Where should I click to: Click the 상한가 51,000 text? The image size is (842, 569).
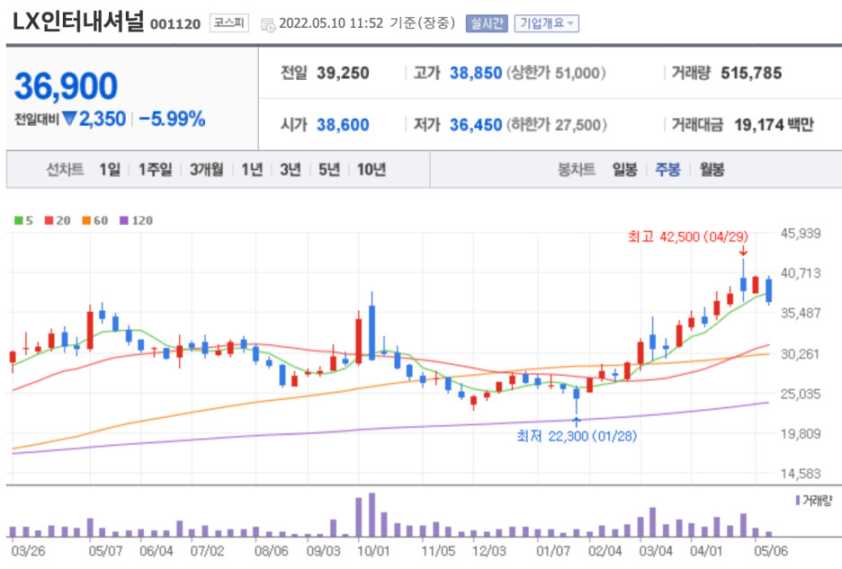(555, 73)
